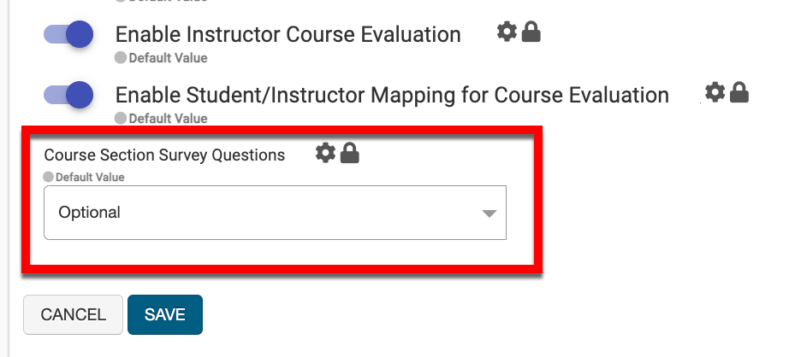Click gray default dot under Course Section Survey Questions
789x357 pixels.
(x=49, y=178)
